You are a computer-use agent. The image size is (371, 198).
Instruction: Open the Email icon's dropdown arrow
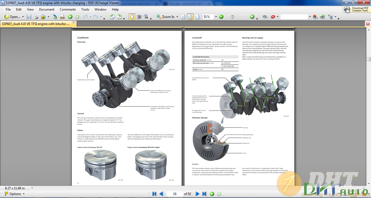pyautogui.click(x=48, y=17)
